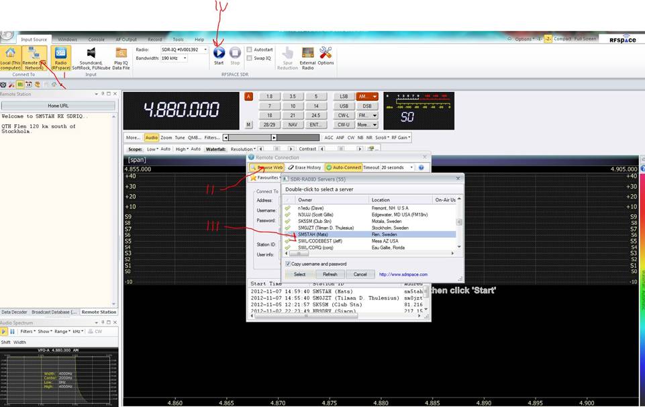The image size is (645, 407).
Task: Open the Timeout 20 seconds dropdown
Action: pos(411,167)
